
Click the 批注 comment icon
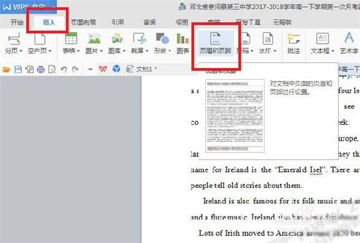[293, 38]
